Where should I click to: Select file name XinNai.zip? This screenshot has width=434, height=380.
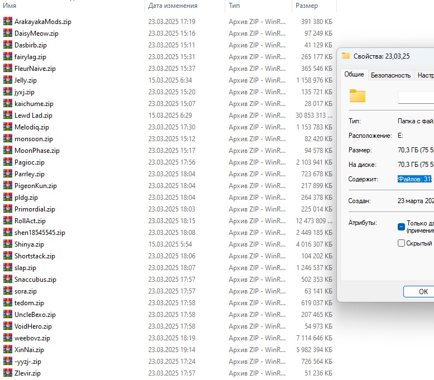29,349
